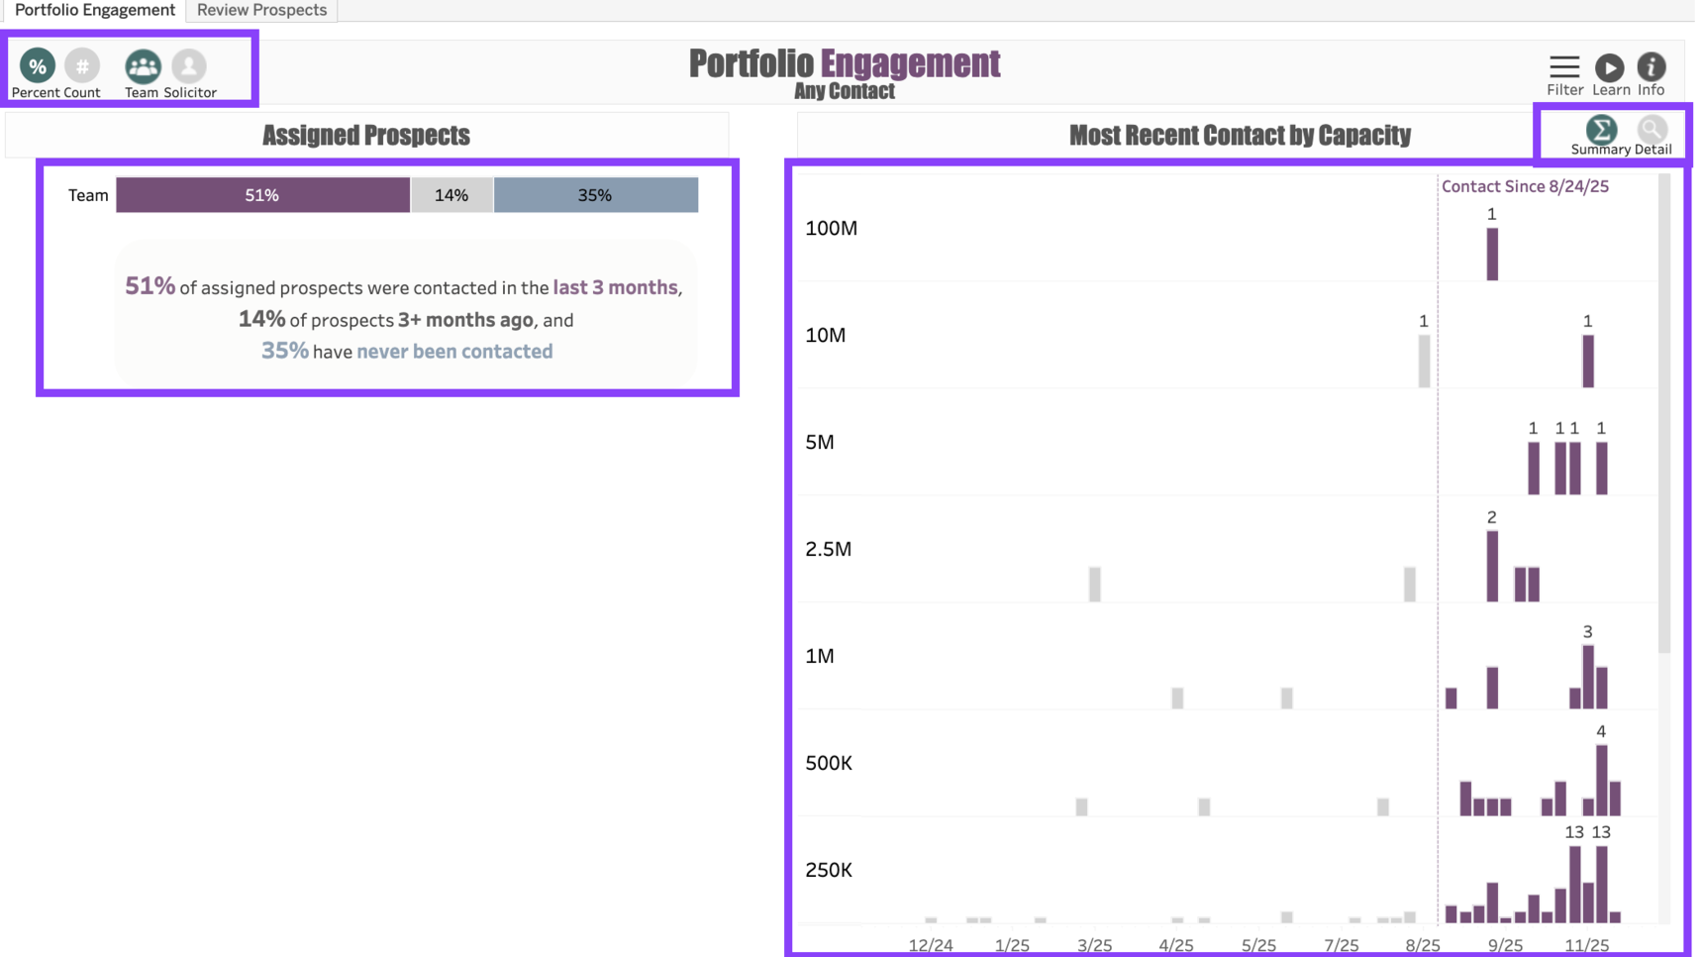The image size is (1703, 957).
Task: Switch chart to Detail mode
Action: pos(1653,129)
